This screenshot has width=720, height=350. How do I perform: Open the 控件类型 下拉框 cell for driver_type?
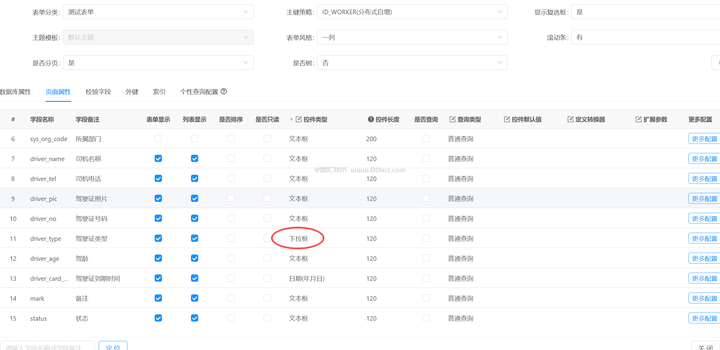[298, 238]
